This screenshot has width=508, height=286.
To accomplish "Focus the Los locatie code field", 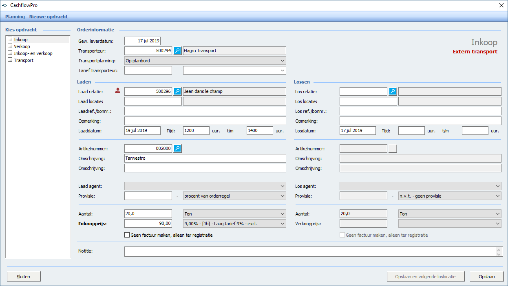I will tap(368, 101).
